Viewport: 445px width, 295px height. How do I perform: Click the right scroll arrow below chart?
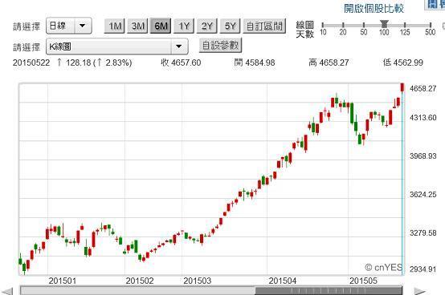pyautogui.click(x=419, y=291)
